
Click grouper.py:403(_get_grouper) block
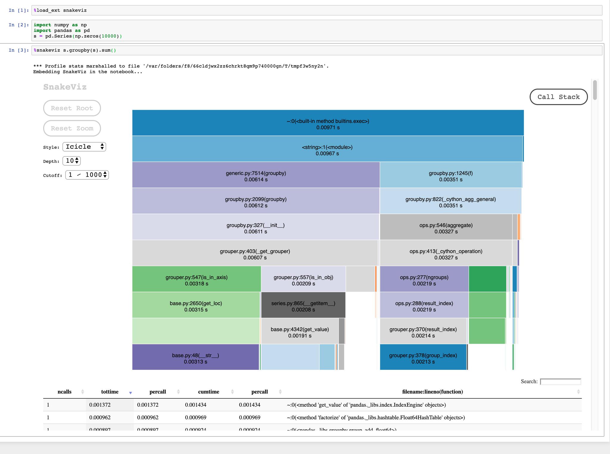[255, 253]
